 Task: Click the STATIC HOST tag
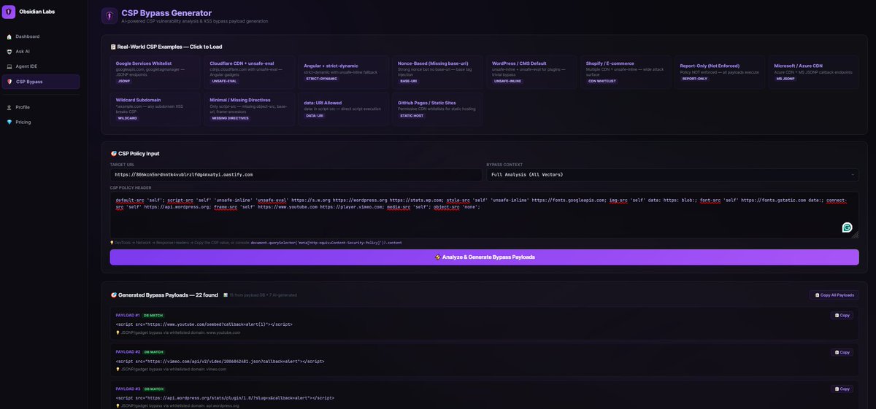412,115
